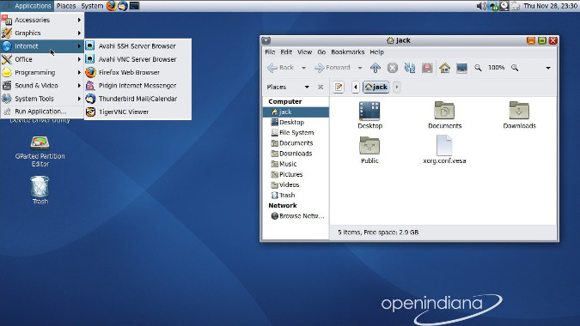Launch TigerVNC Viewer

137,112
